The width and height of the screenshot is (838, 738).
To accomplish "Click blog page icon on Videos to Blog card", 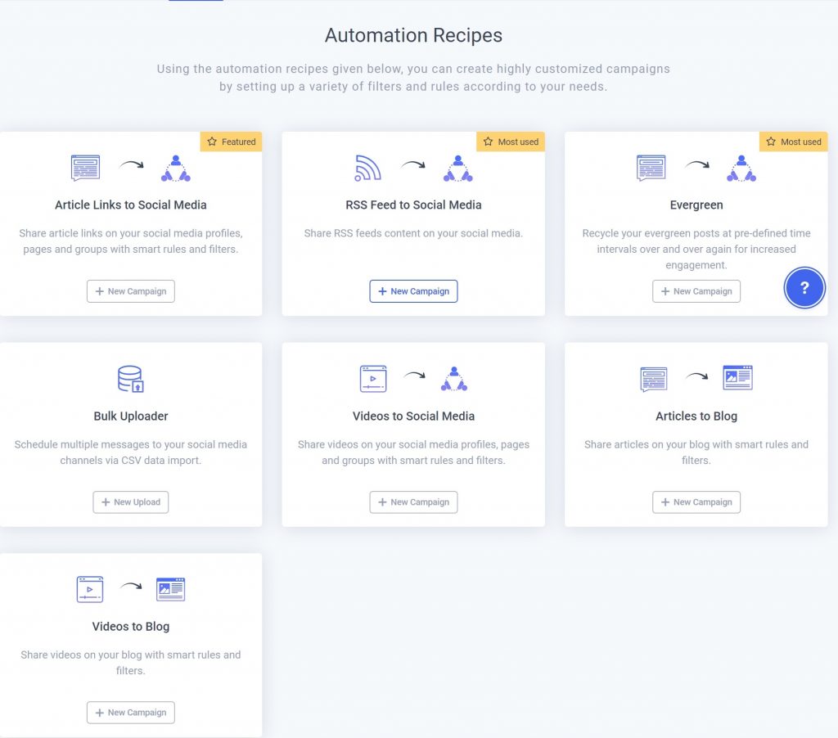I will (x=170, y=589).
